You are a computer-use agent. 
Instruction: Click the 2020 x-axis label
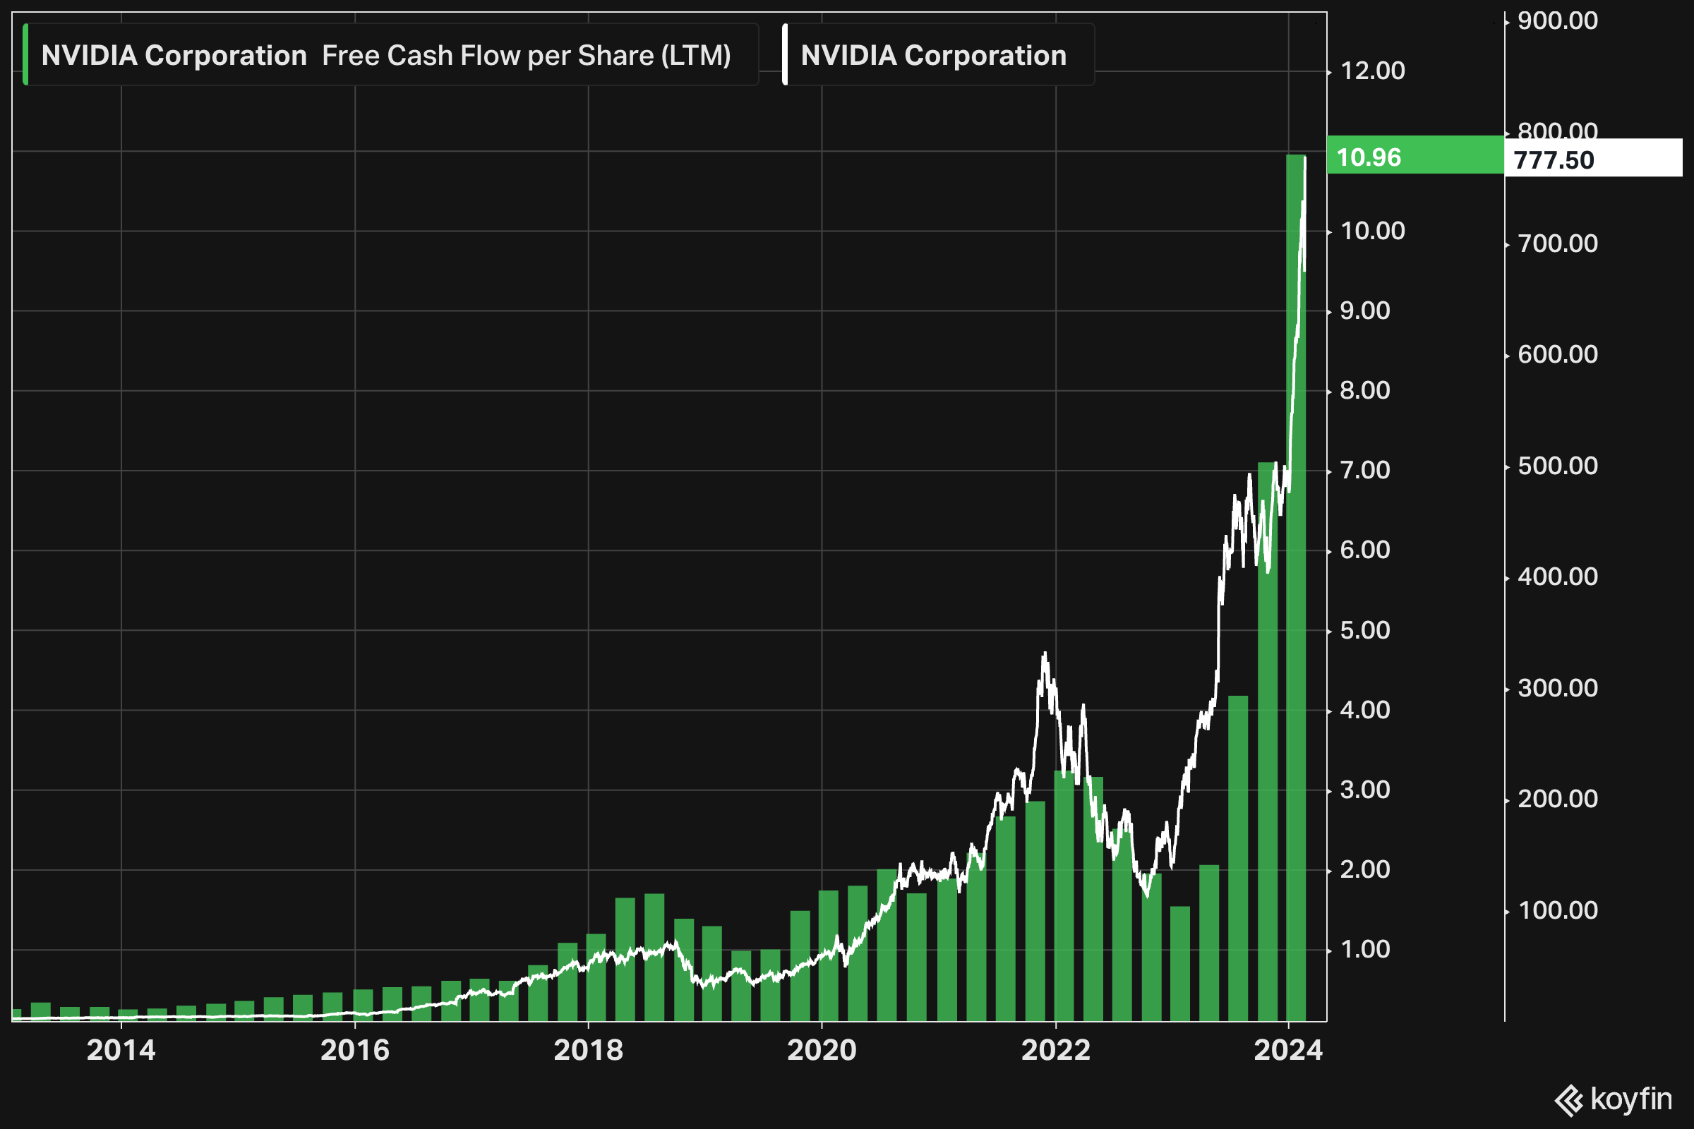(x=822, y=1050)
